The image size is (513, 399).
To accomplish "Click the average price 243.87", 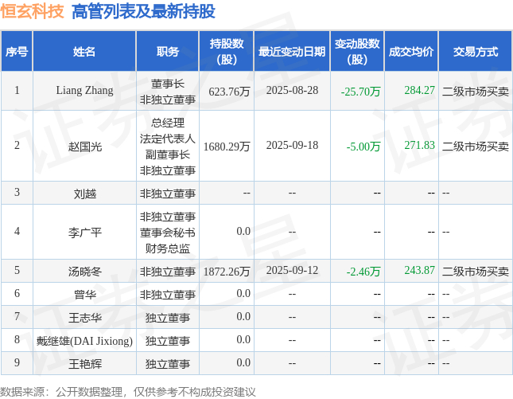I will (420, 270).
